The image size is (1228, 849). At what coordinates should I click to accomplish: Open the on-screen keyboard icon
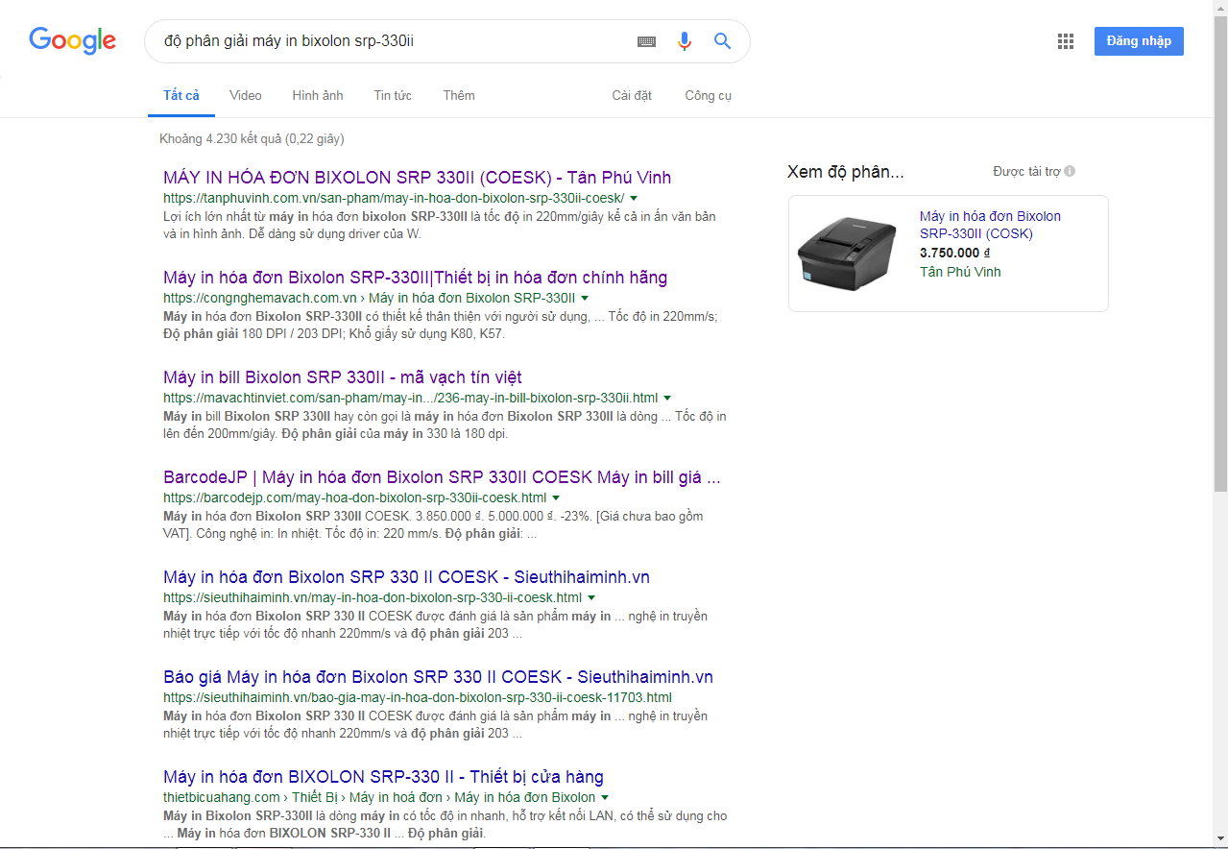646,41
